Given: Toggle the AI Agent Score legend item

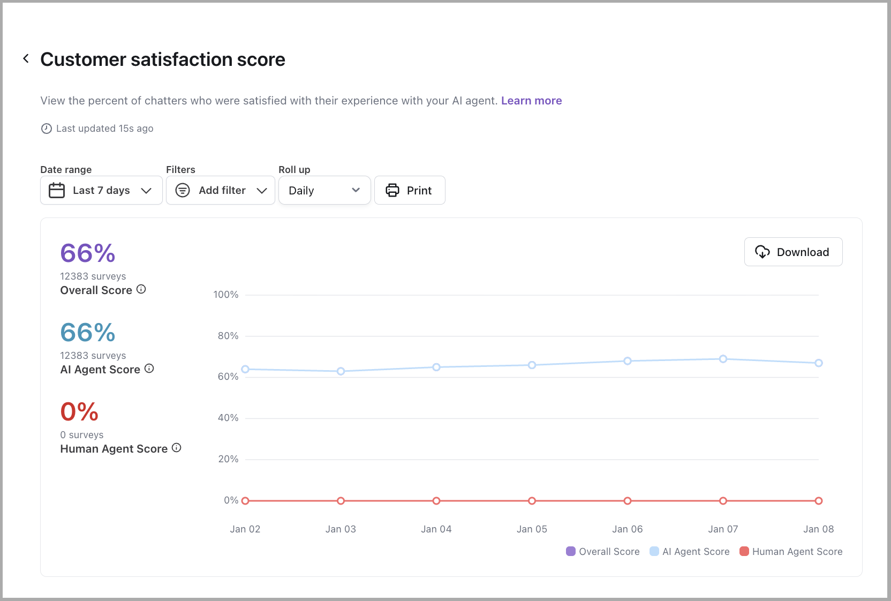Looking at the screenshot, I should pos(690,551).
